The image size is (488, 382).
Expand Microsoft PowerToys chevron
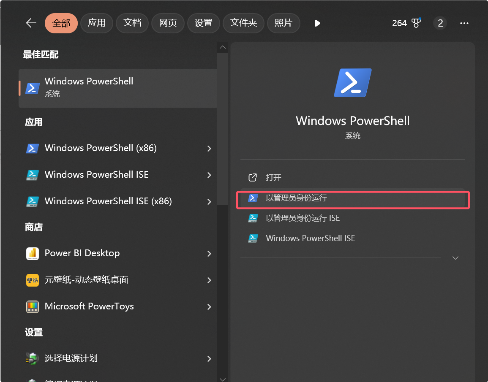click(209, 307)
